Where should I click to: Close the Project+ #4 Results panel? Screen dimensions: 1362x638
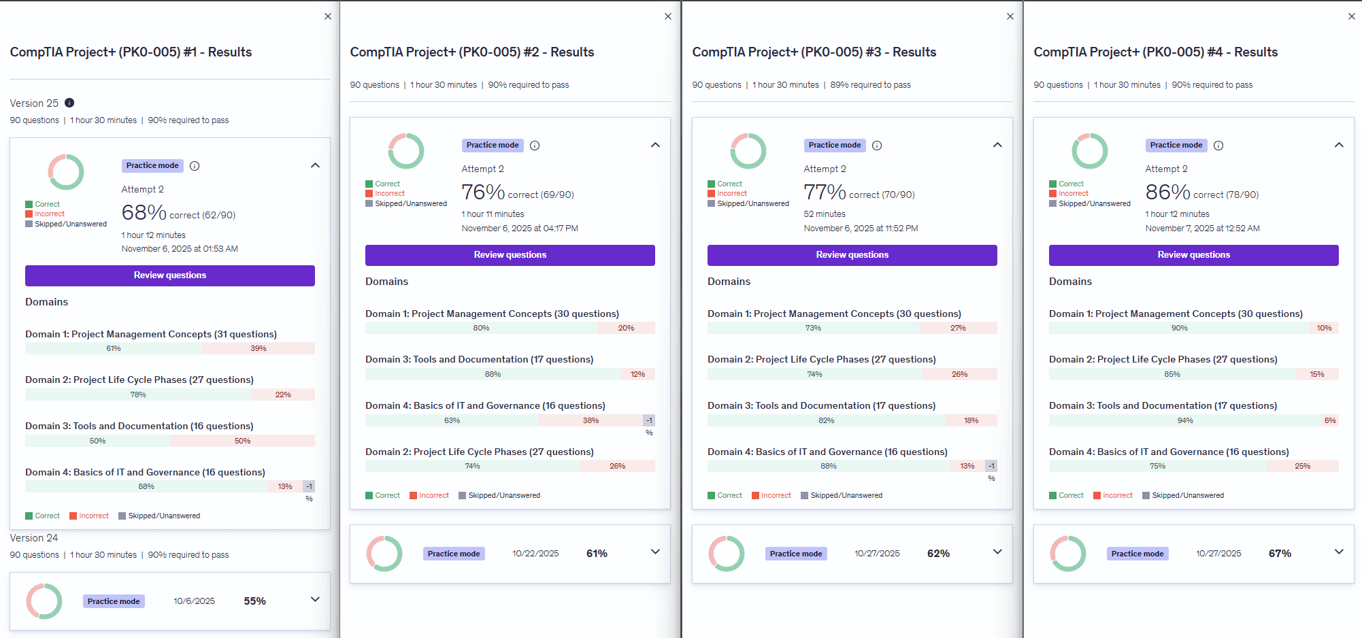pyautogui.click(x=1352, y=16)
